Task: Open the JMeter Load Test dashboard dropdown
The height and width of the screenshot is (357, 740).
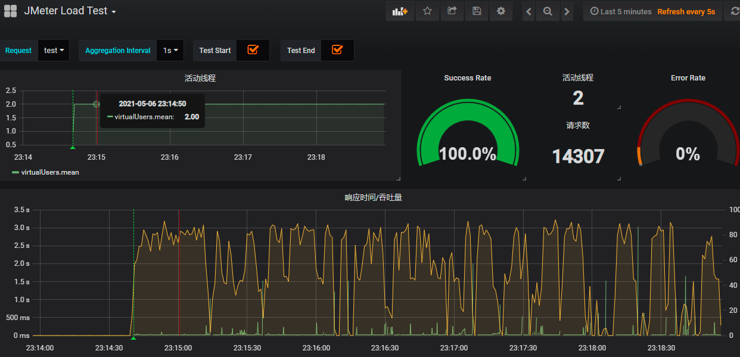Action: coord(70,11)
